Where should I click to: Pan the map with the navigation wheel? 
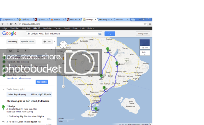tap(63, 45)
